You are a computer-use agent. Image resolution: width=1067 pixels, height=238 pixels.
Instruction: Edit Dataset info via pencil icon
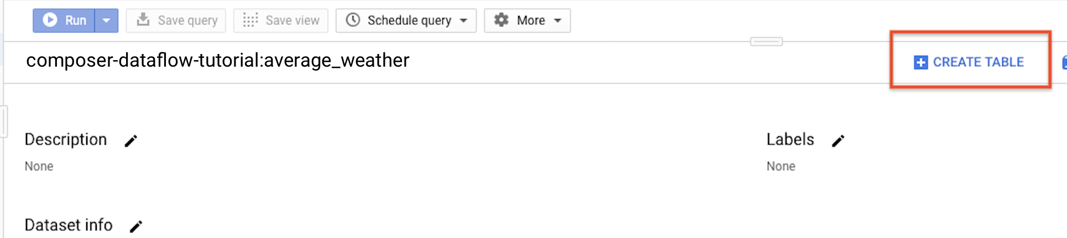click(136, 226)
